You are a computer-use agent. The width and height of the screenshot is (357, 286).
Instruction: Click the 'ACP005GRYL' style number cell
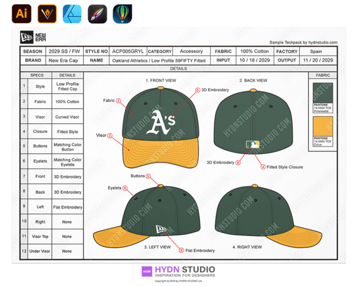point(128,51)
